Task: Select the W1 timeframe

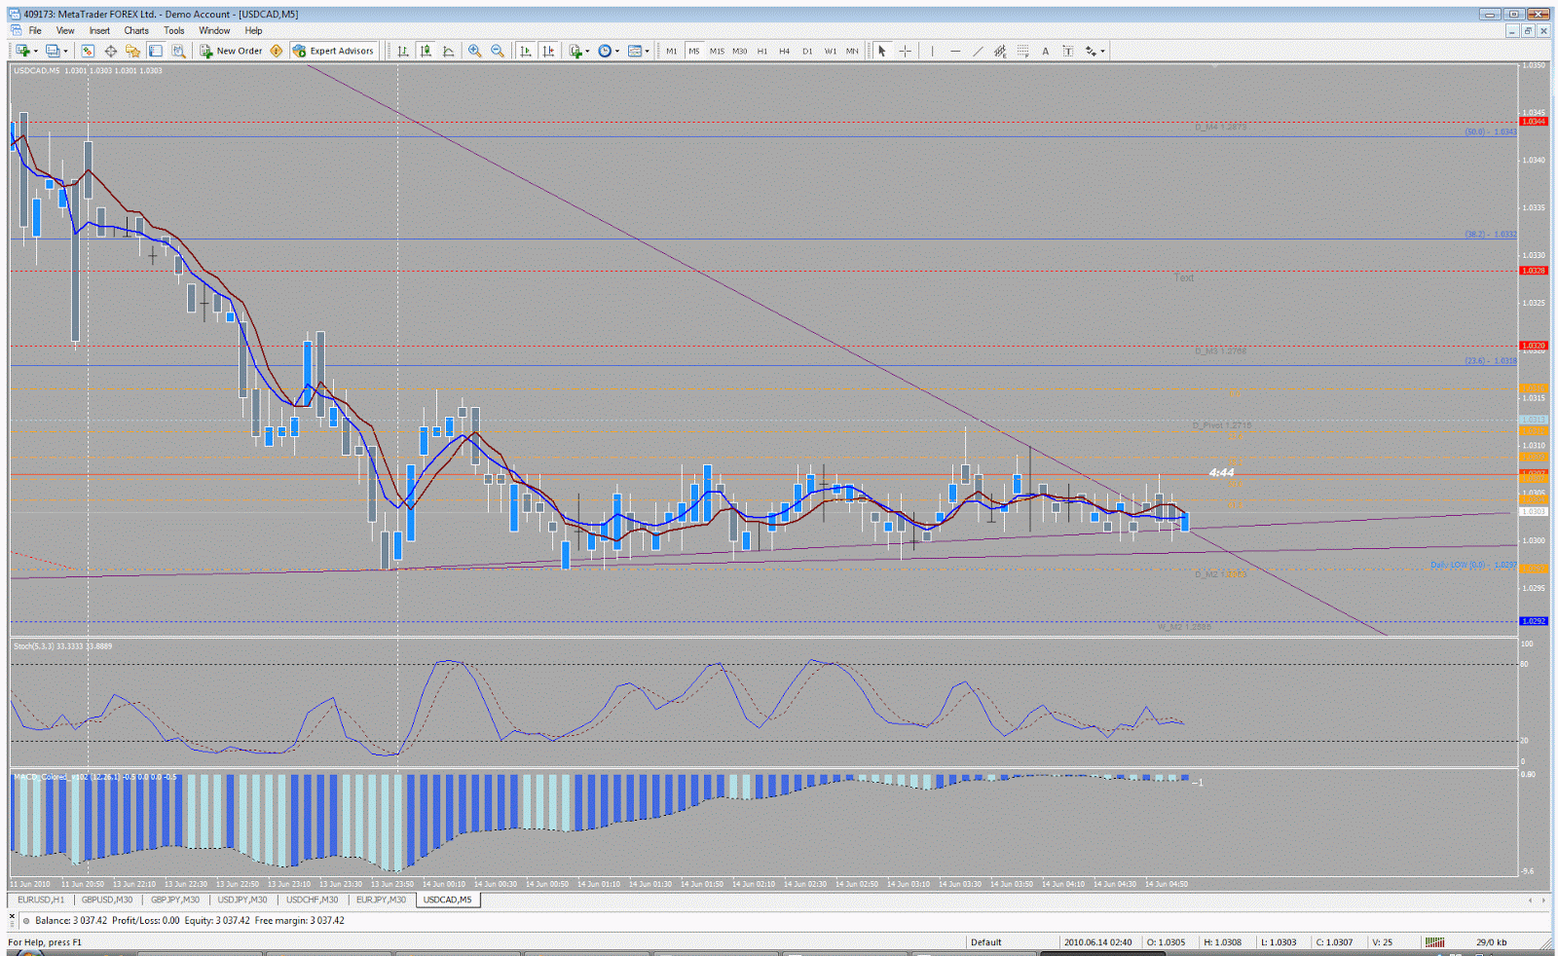Action: point(830,51)
